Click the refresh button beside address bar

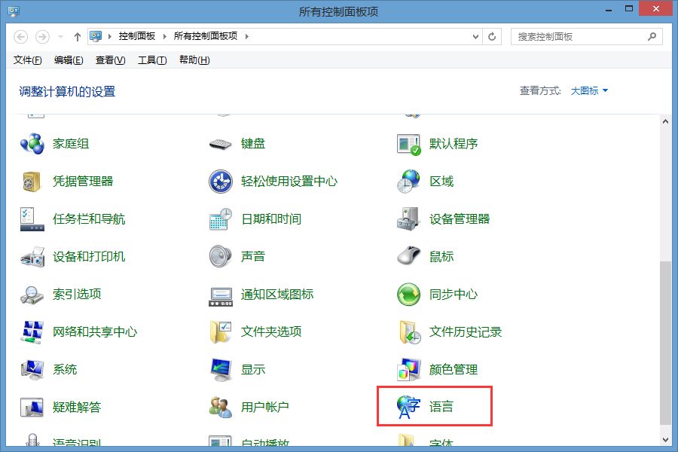pos(493,36)
